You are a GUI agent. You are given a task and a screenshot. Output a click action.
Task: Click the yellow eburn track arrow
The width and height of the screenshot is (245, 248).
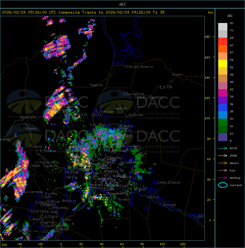[x=223, y=163]
